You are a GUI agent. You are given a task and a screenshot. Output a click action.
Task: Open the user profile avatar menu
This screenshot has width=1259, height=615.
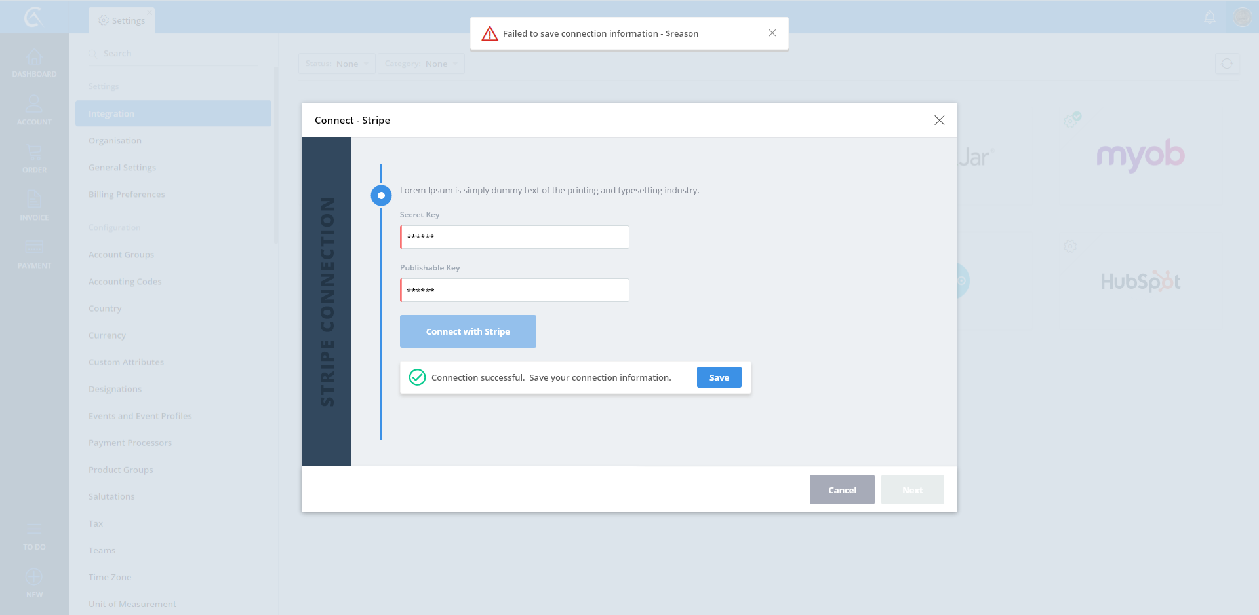[x=1242, y=17]
